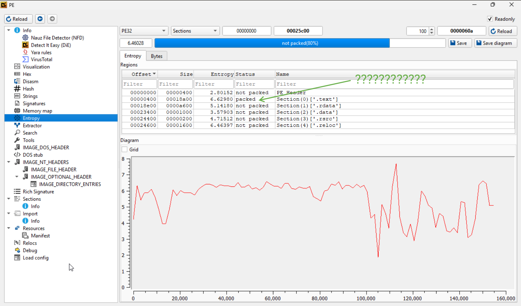Screen dimensions: 521x306
Task: Open the Detect It Easy (DiE) item
Action: pyautogui.click(x=51, y=45)
